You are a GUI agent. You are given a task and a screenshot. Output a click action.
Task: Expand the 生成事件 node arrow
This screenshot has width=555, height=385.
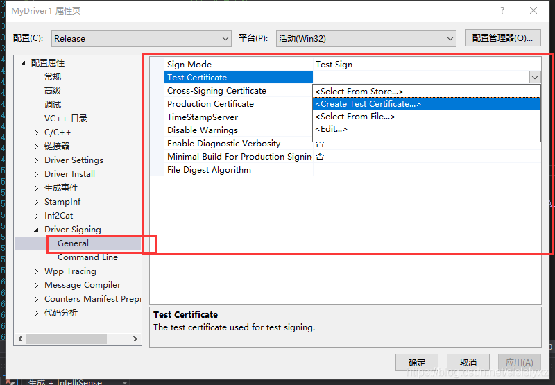[36, 188]
